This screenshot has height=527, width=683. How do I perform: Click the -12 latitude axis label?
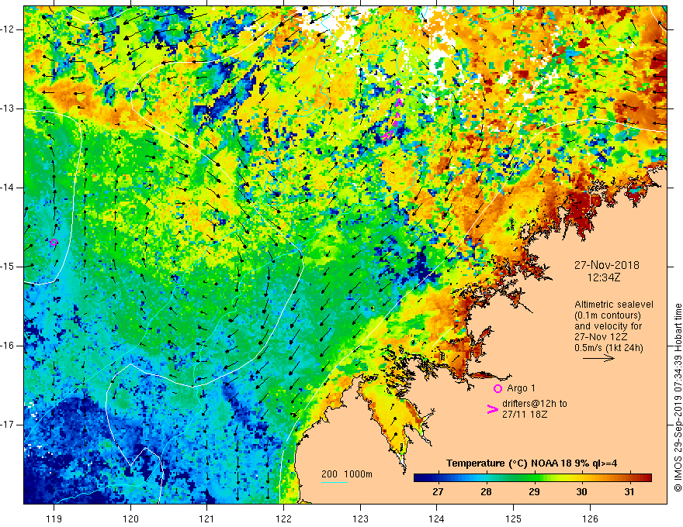tap(8, 29)
